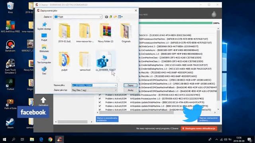Select the 2019-02 (lut) folder
This screenshot has width=255, height=143.
[65, 33]
